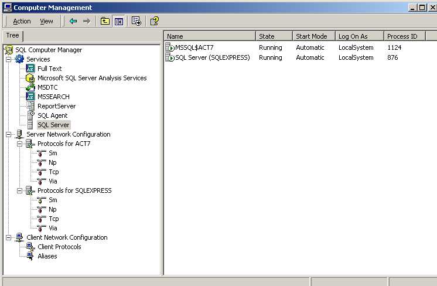Image resolution: width=437 pixels, height=286 pixels.
Task: Collapse Client Network Configuration node
Action: pos(9,238)
